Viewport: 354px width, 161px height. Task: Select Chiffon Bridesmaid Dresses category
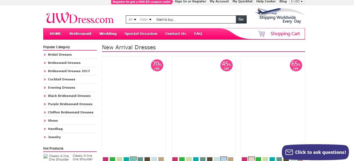pos(71,112)
